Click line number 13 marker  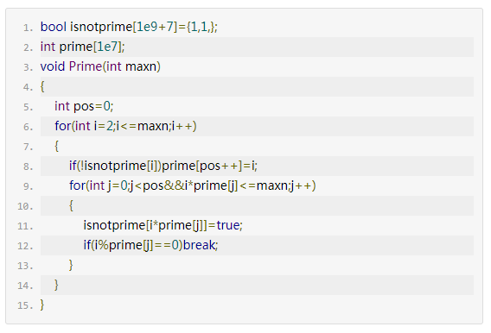point(25,266)
